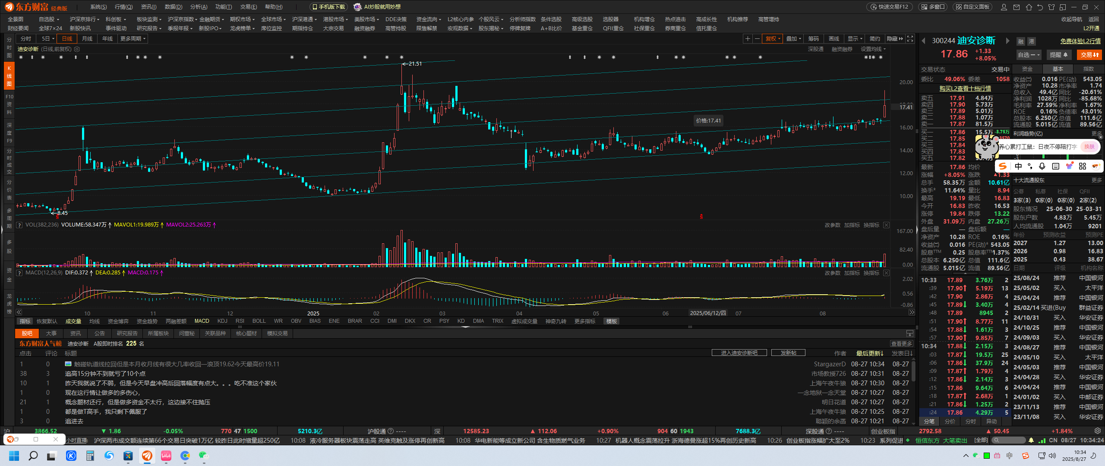The height and width of the screenshot is (466, 1105).
Task: Toggle 复权 price adjustment mode
Action: (x=773, y=39)
